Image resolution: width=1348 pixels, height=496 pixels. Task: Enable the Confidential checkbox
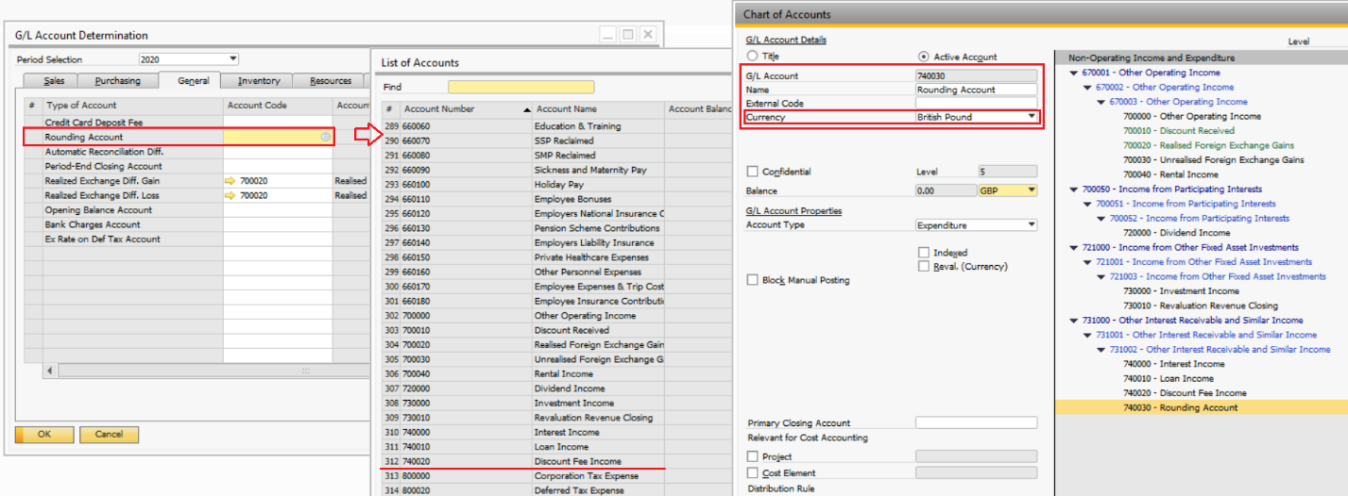click(752, 172)
